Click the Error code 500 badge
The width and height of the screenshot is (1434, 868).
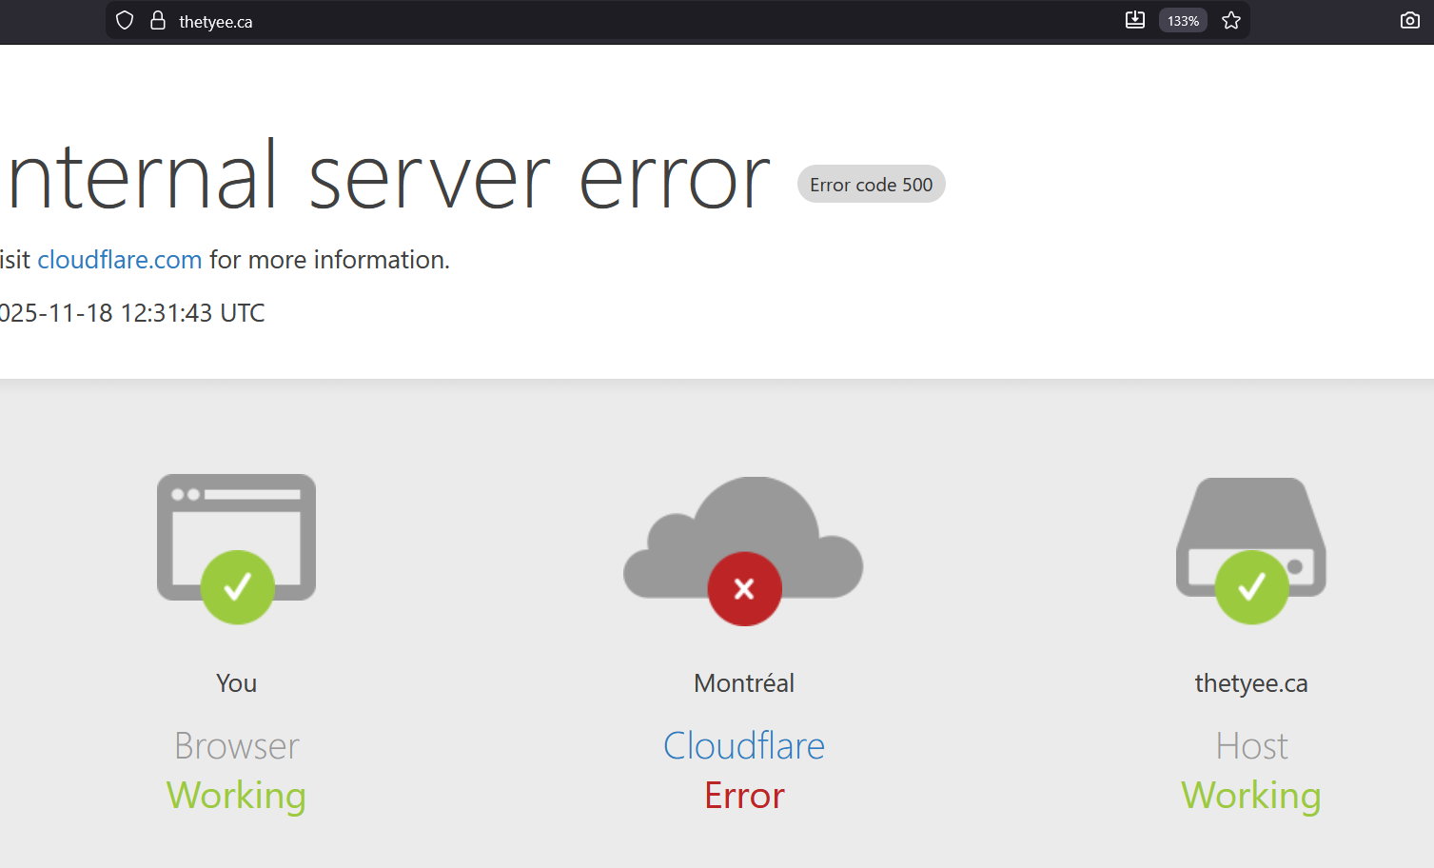871,185
